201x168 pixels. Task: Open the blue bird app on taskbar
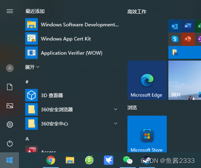point(109,160)
